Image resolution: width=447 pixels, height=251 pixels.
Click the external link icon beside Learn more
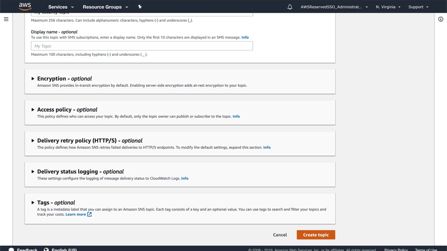(x=89, y=214)
